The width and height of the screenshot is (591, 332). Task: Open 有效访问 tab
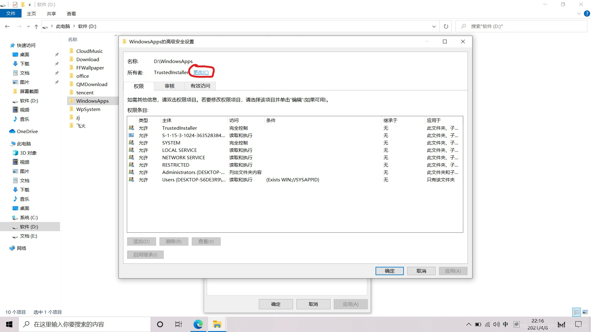[x=200, y=86]
